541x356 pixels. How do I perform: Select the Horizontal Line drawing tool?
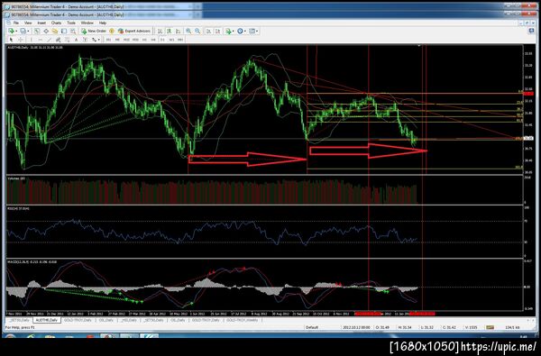point(40,40)
